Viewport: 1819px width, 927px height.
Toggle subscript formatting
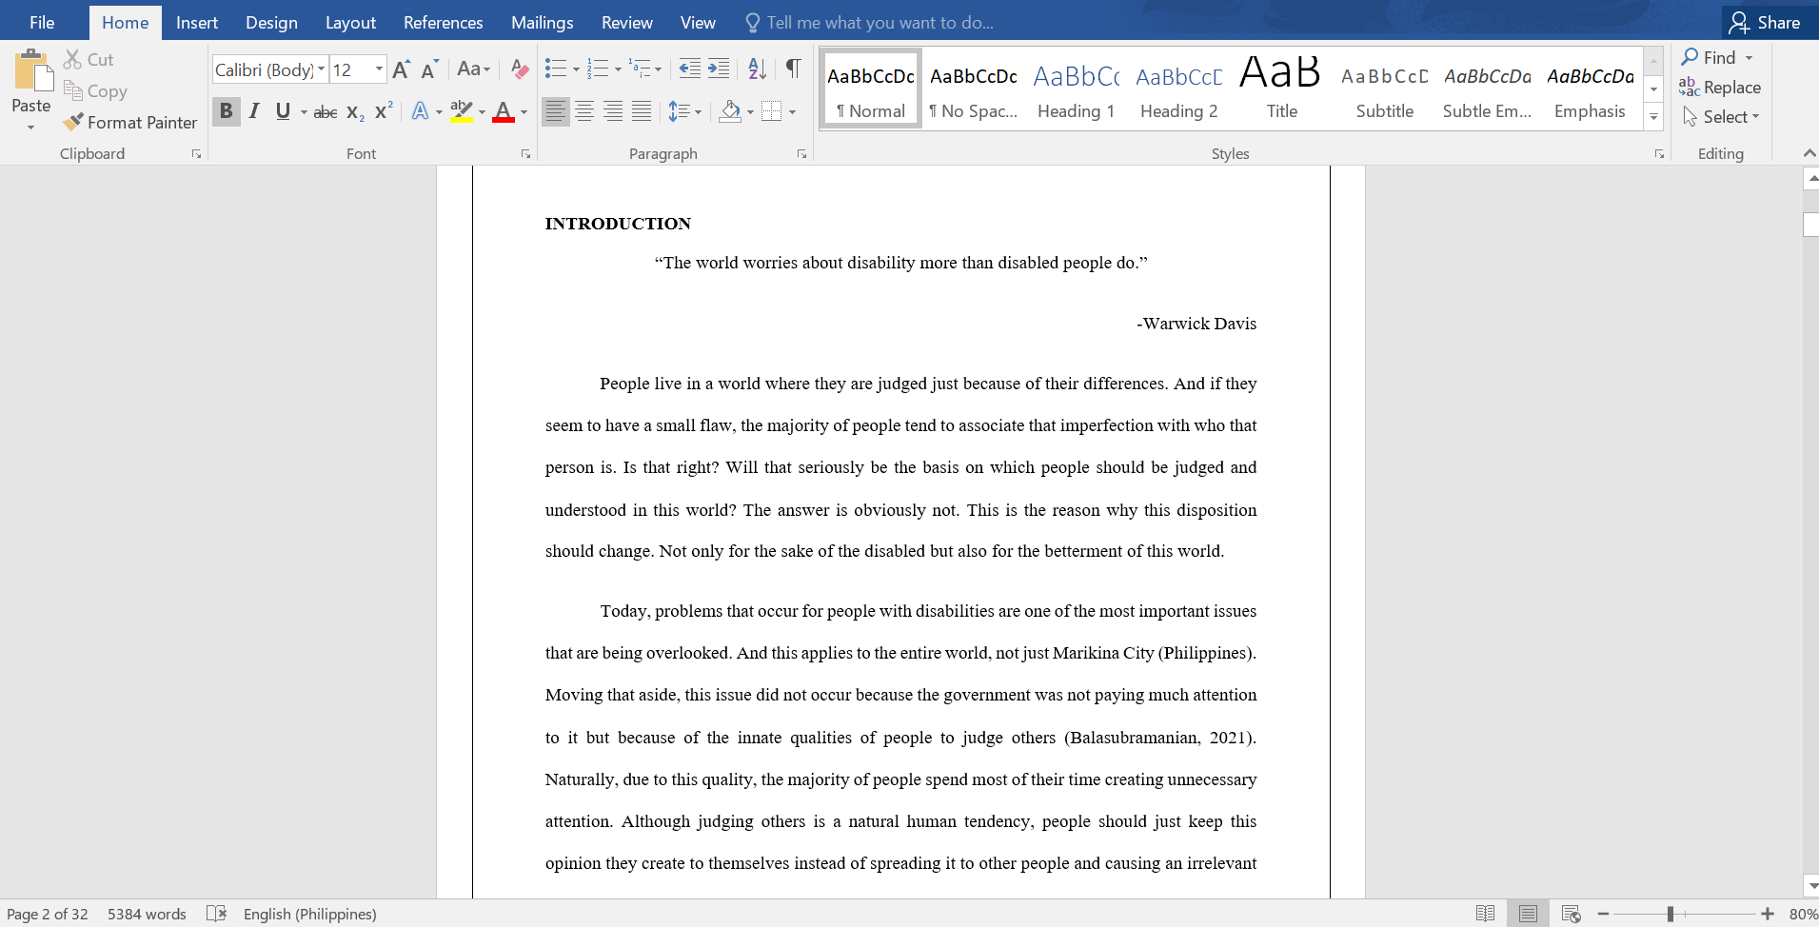(355, 111)
